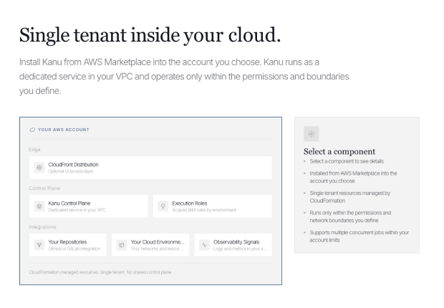Click the icon above Select a component
444x308 pixels.
pos(312,134)
